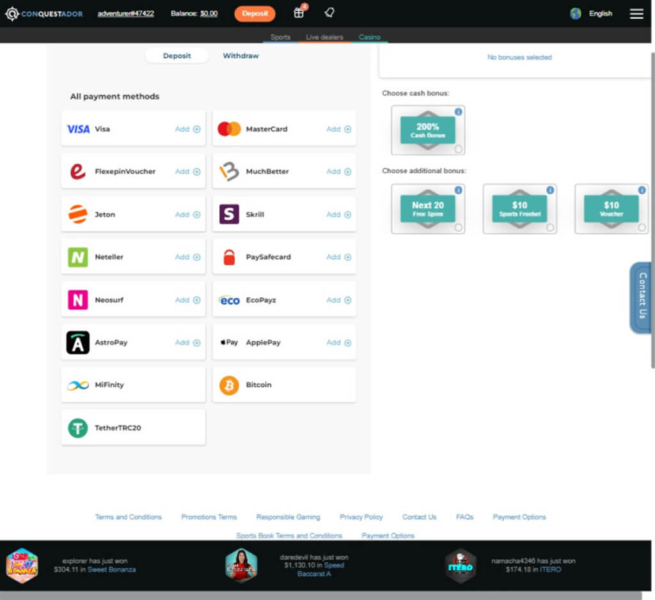Click the TetherTRC20 logo icon
Viewport: 655px width, 600px height.
click(x=77, y=428)
